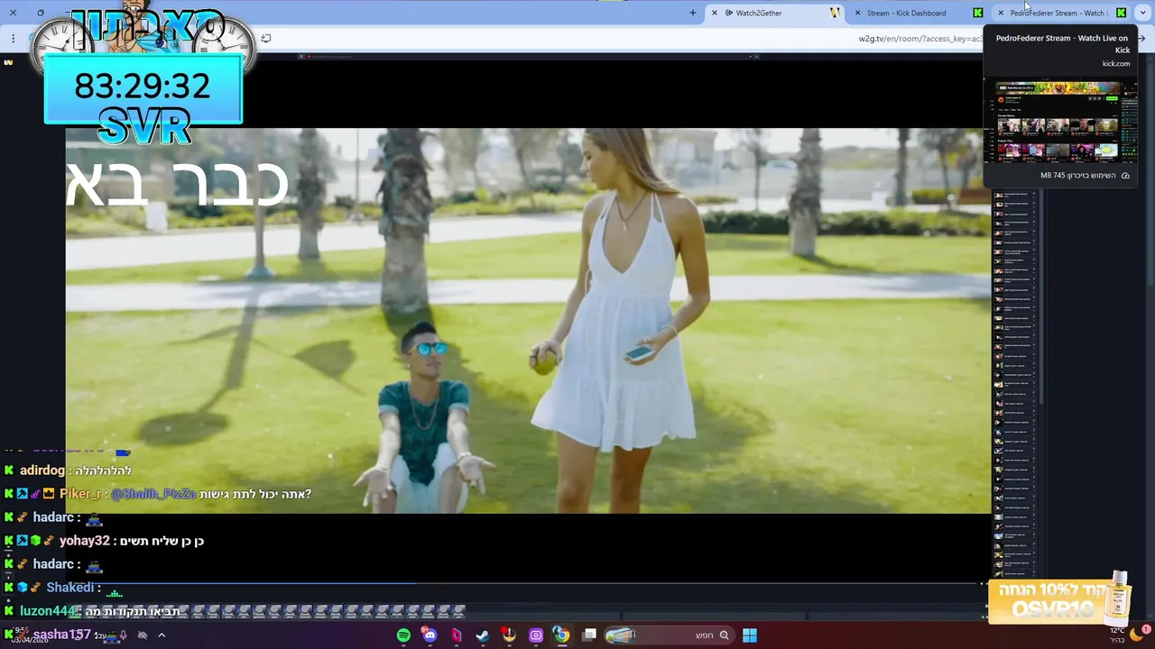Open the Windows Start menu
The width and height of the screenshot is (1155, 649).
pos(750,635)
